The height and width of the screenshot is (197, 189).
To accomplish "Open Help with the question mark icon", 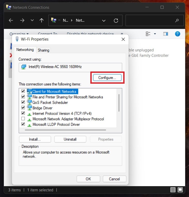I will pyautogui.click(x=178, y=34).
